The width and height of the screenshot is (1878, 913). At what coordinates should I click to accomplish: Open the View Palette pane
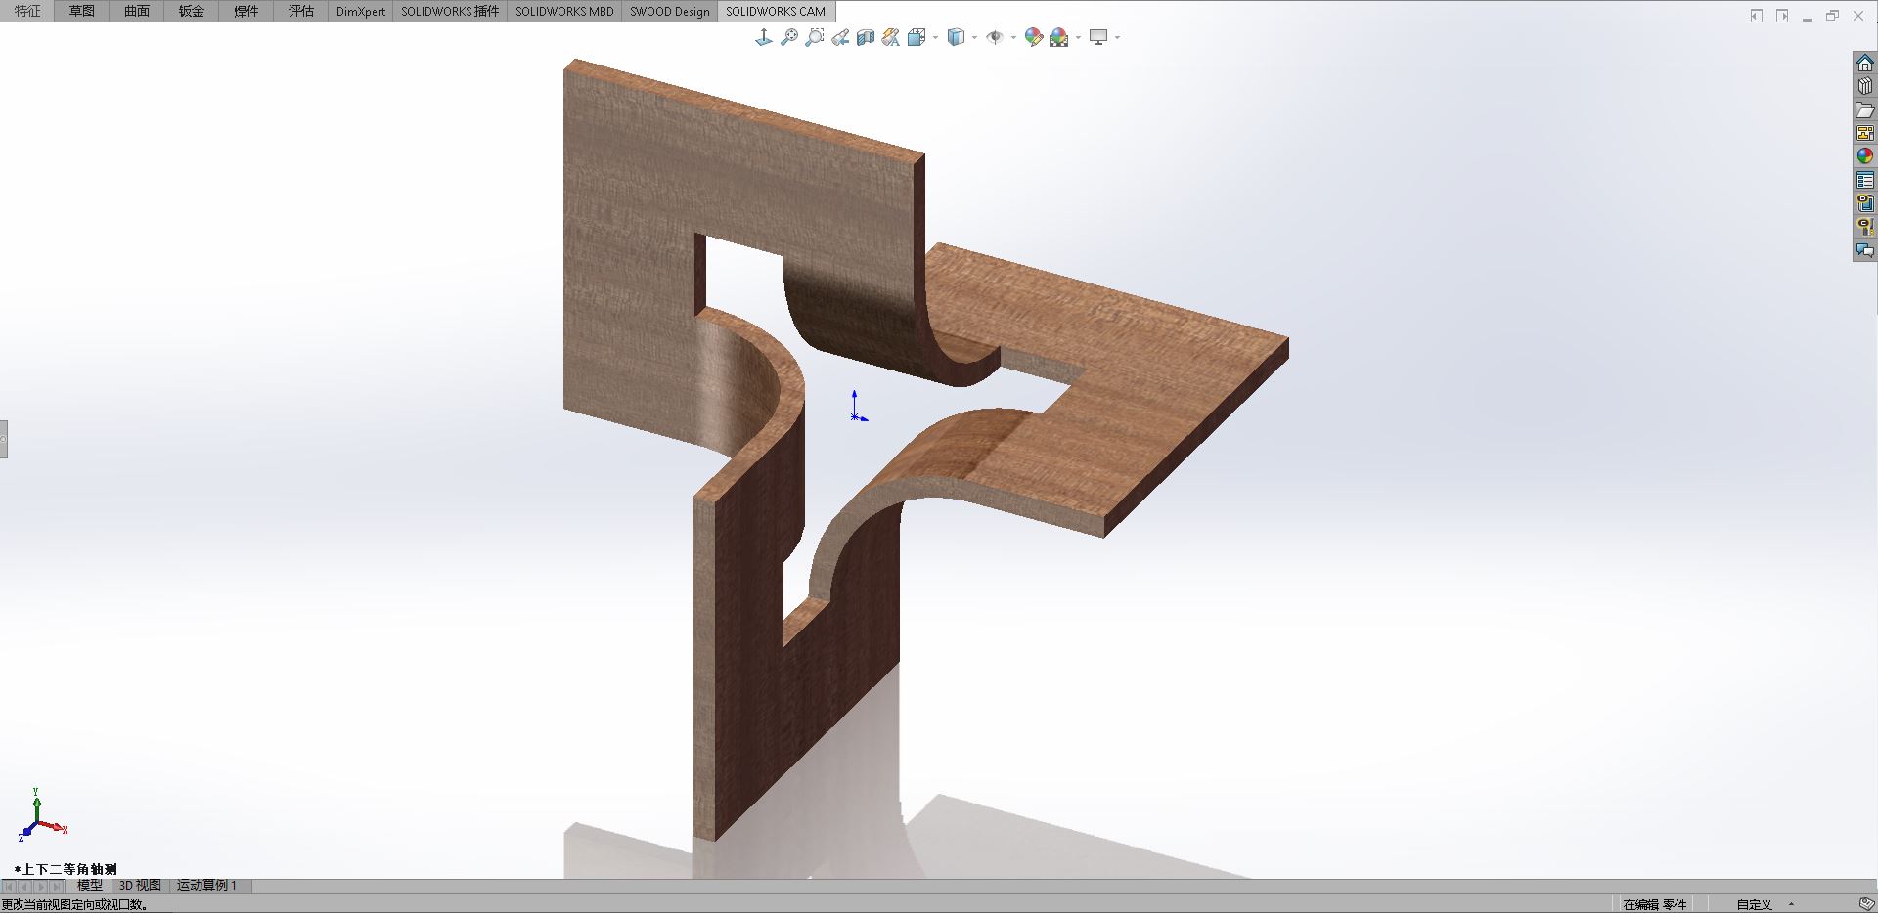(1865, 133)
